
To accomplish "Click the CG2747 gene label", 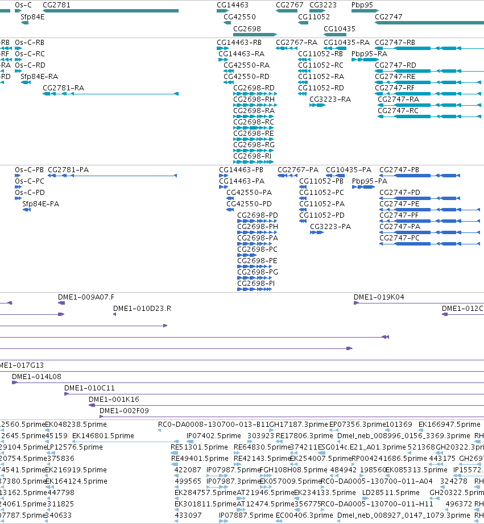I will pyautogui.click(x=388, y=17).
